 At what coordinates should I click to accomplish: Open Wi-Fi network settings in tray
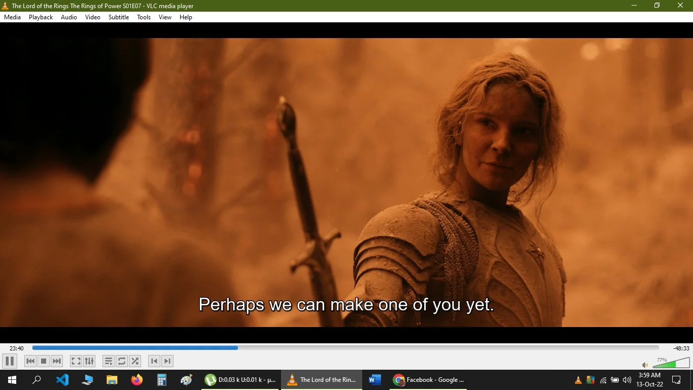[603, 380]
